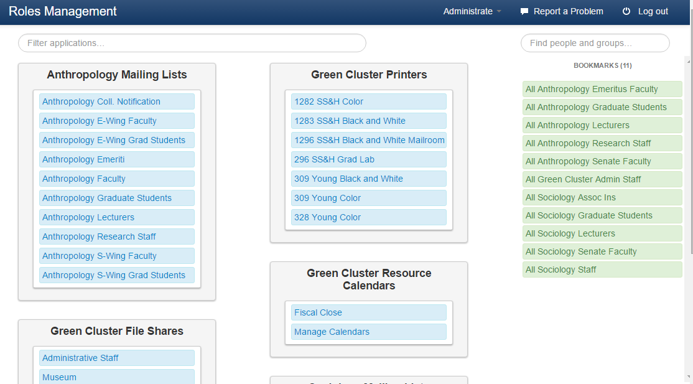Viewport: 693px width, 384px height.
Task: Open All Anthropology Emeritus Faculty bookmark
Action: point(592,89)
